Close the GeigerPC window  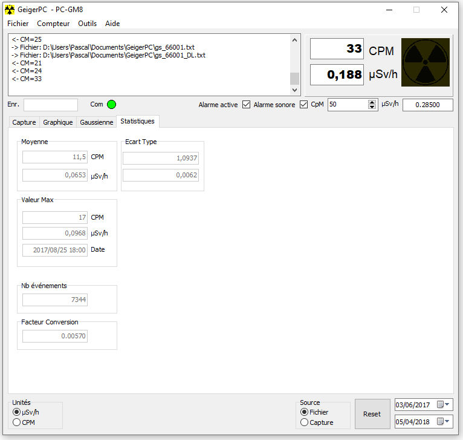(x=444, y=10)
